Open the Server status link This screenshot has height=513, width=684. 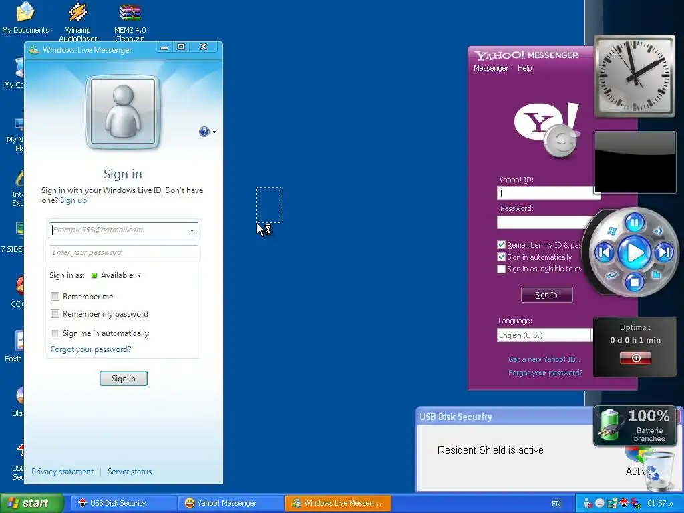(130, 472)
